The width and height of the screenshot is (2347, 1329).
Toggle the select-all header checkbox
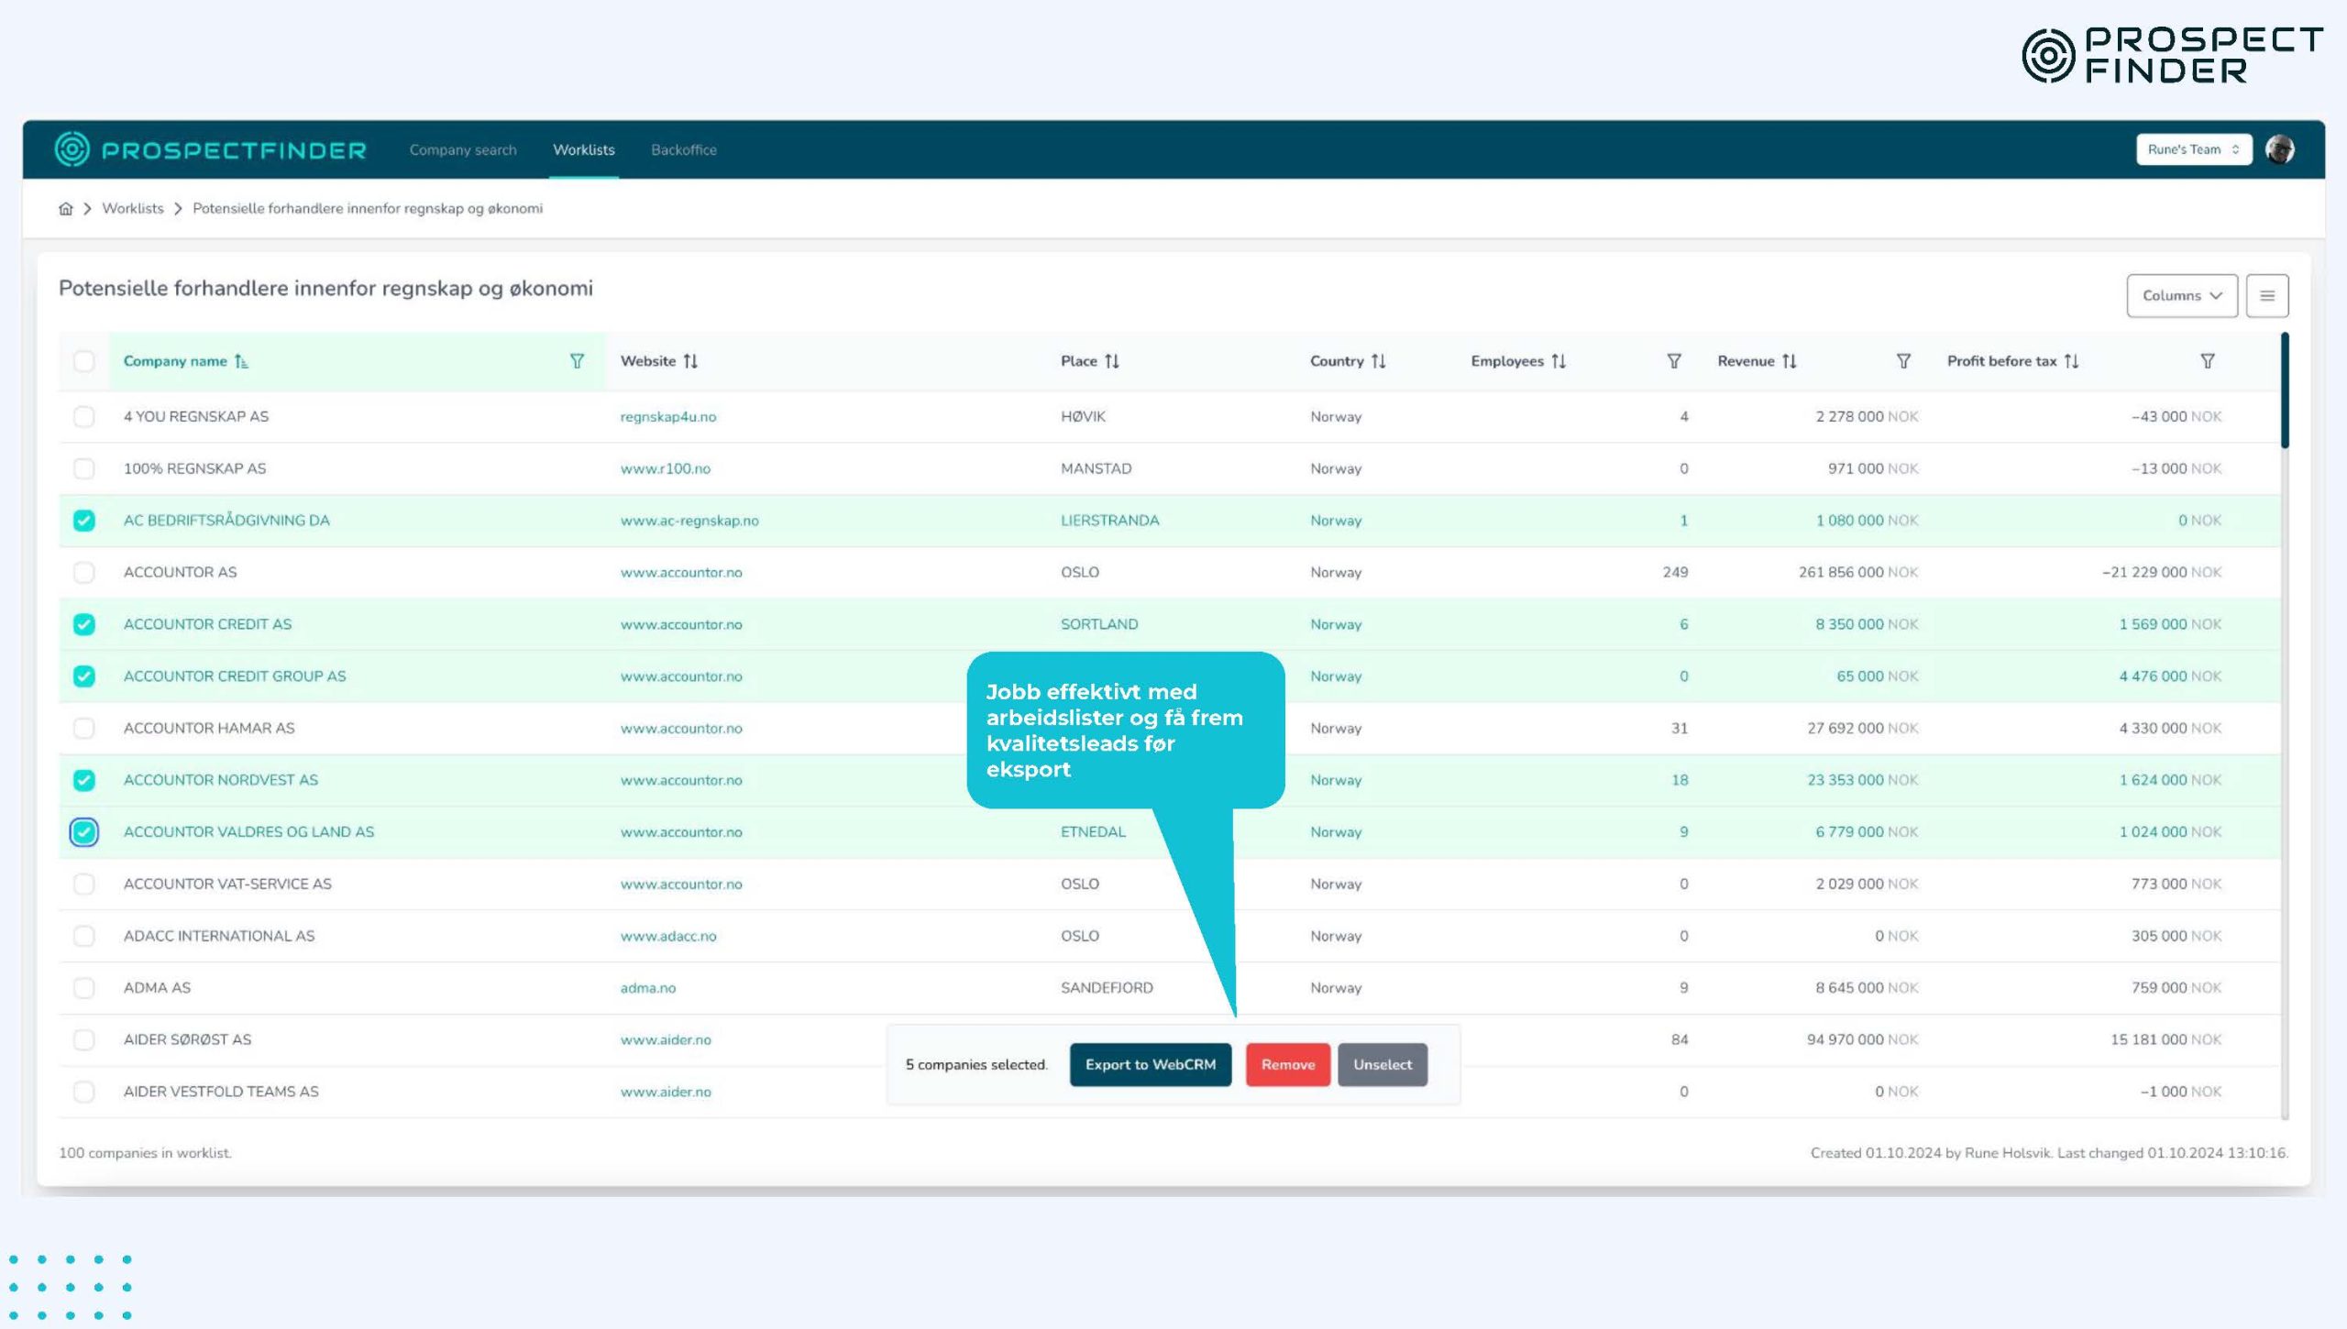pyautogui.click(x=84, y=361)
